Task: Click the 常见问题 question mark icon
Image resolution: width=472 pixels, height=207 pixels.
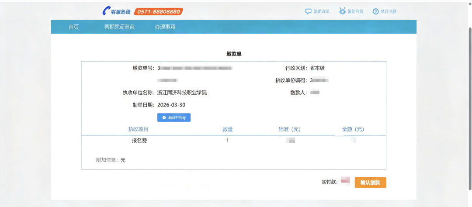Action: point(375,11)
